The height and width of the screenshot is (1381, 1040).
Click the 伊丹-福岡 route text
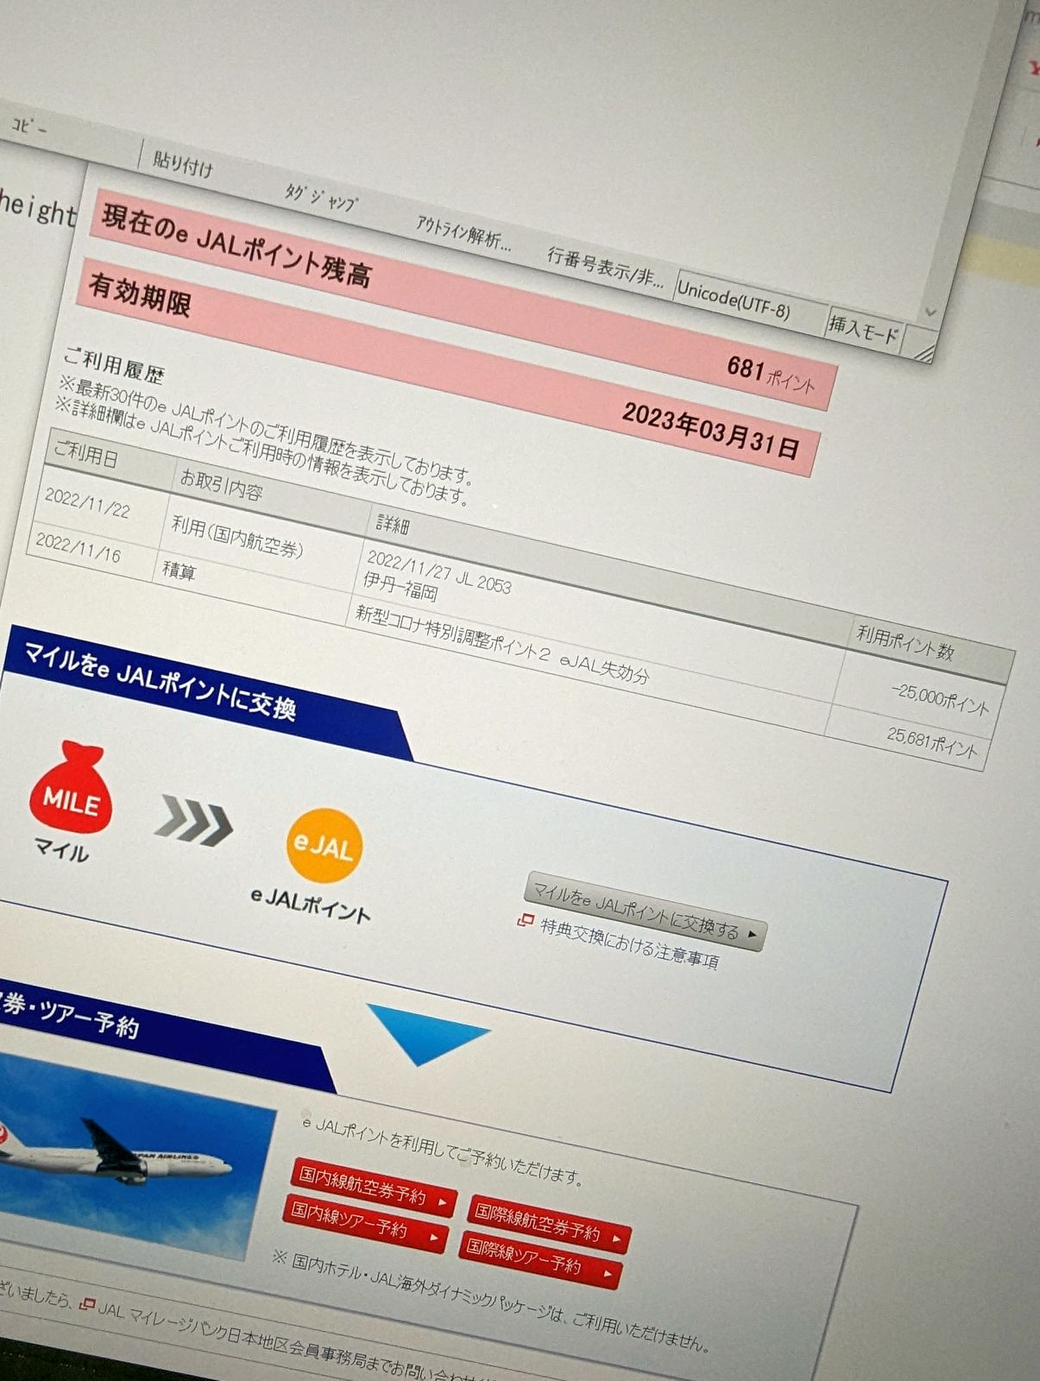400,586
